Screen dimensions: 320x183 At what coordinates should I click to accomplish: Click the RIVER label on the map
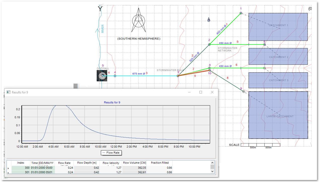pyautogui.click(x=103, y=29)
